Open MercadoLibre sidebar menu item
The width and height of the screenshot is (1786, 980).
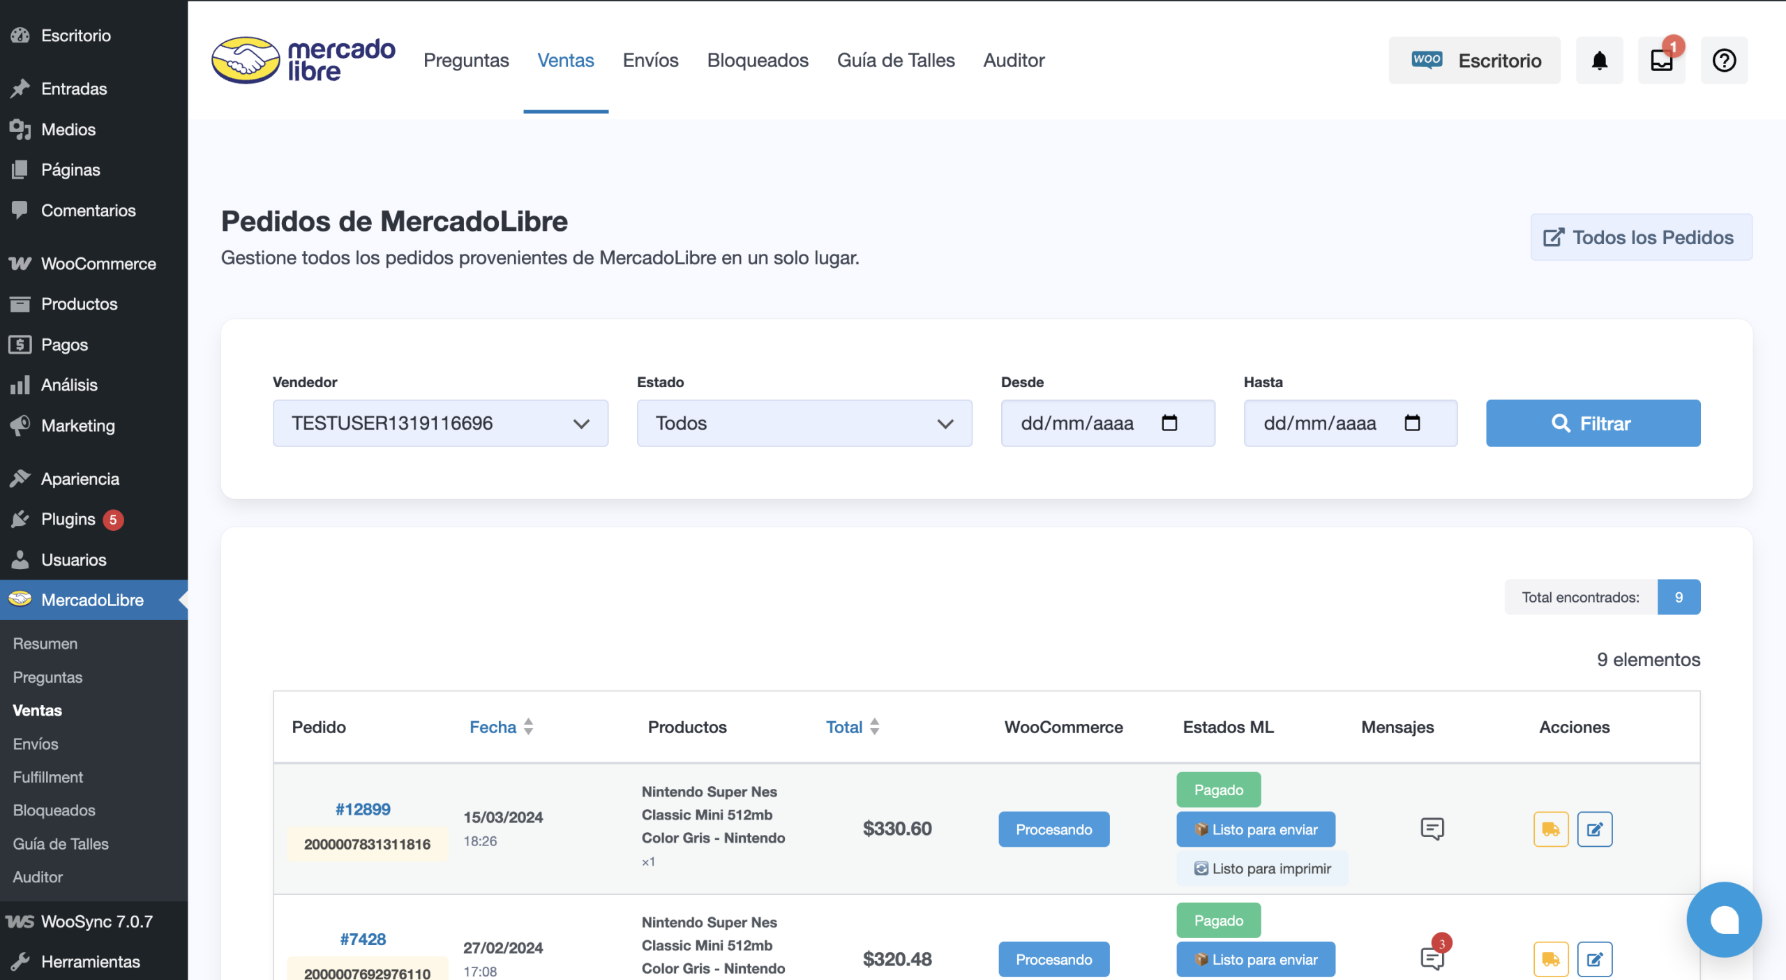(x=93, y=600)
